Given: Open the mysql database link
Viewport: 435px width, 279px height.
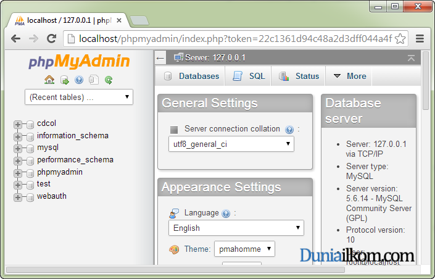Looking at the screenshot, I should (x=48, y=148).
